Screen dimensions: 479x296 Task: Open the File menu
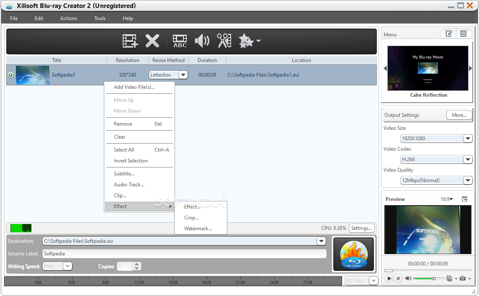14,18
